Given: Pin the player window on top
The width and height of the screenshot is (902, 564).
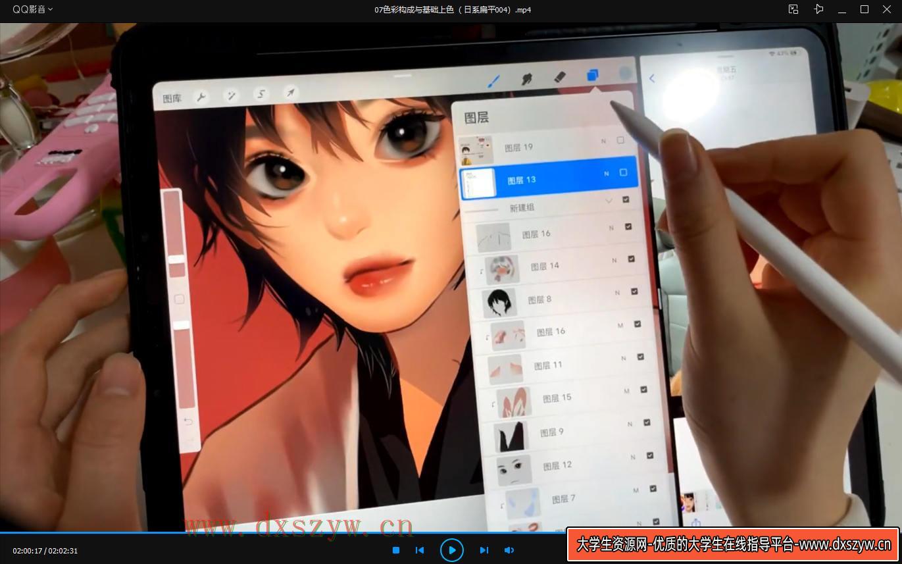Looking at the screenshot, I should [x=818, y=9].
